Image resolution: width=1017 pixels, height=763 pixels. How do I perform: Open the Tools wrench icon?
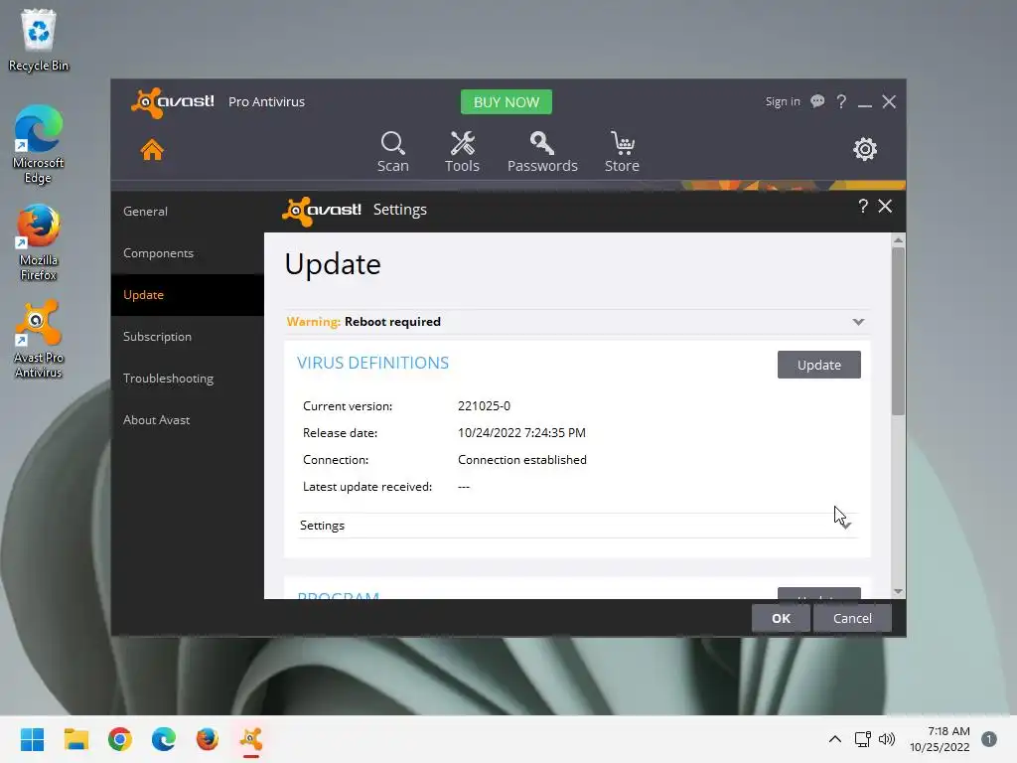pos(462,152)
